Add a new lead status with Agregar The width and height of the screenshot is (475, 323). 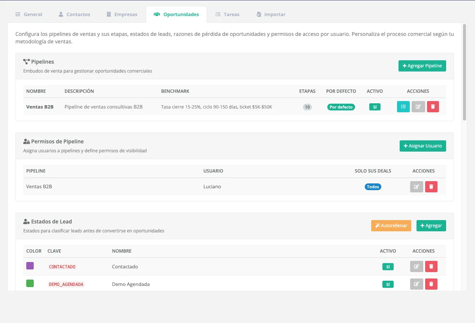[431, 226]
